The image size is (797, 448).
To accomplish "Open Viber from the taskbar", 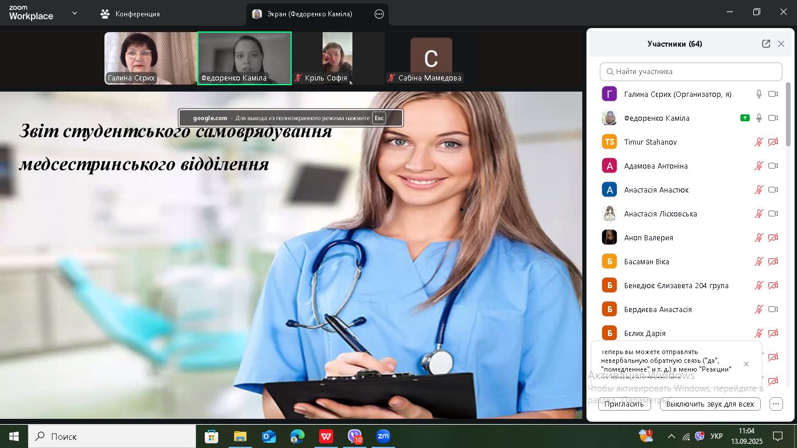I will pos(355,436).
